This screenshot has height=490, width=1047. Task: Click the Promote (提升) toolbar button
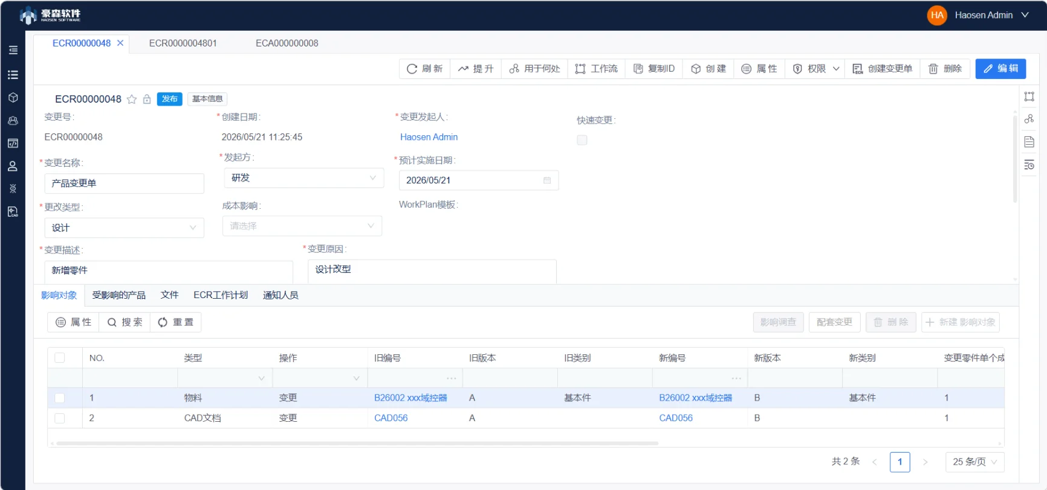476,69
